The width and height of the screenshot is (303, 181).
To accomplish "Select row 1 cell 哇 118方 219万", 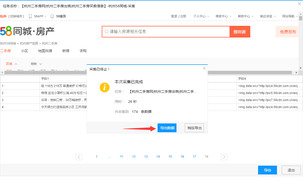I will point(63,86).
